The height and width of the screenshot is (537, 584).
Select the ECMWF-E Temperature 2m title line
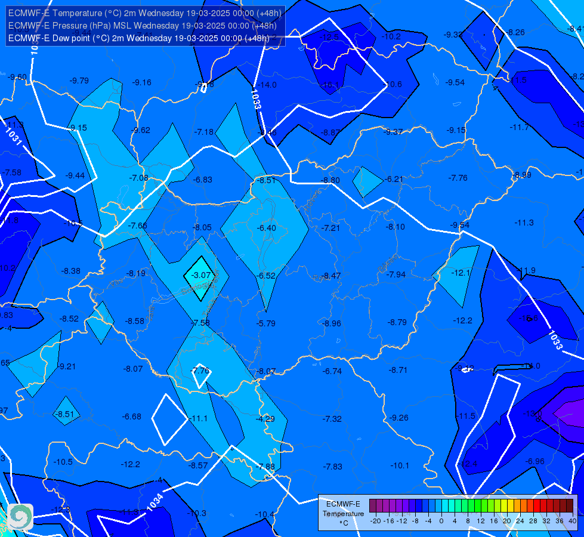point(144,13)
